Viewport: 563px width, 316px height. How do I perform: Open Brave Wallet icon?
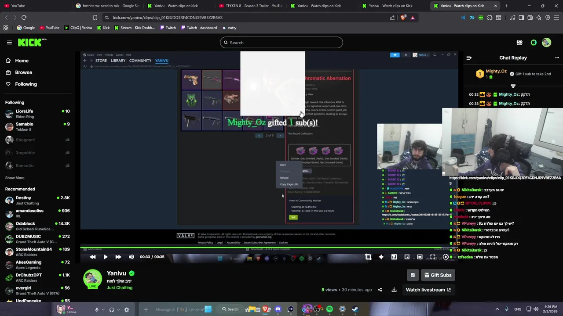point(530,18)
